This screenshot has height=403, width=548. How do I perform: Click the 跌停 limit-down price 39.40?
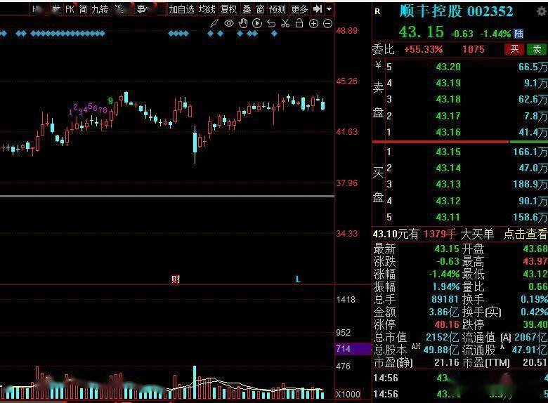(535, 324)
